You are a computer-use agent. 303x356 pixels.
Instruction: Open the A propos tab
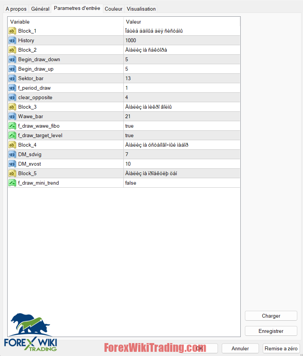click(x=16, y=9)
